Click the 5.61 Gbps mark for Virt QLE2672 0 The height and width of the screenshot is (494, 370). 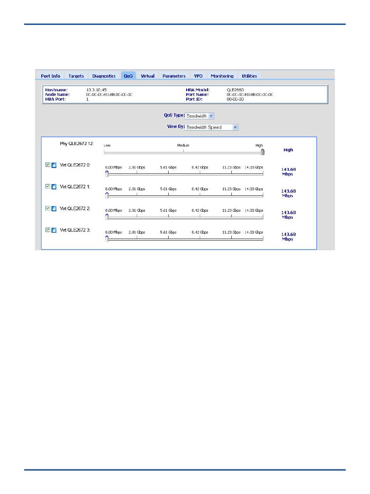point(168,167)
